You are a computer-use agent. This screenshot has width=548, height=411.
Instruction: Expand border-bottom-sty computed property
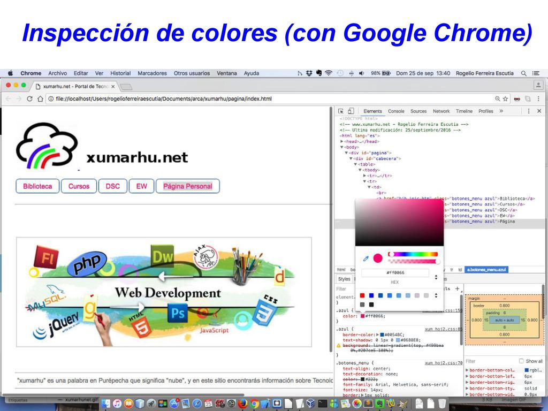coord(467,389)
